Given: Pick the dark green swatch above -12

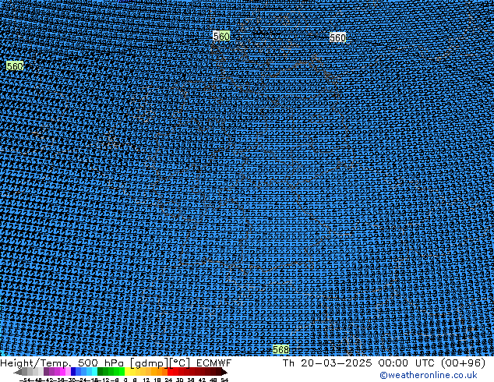Looking at the screenshot, I should [x=100, y=372].
